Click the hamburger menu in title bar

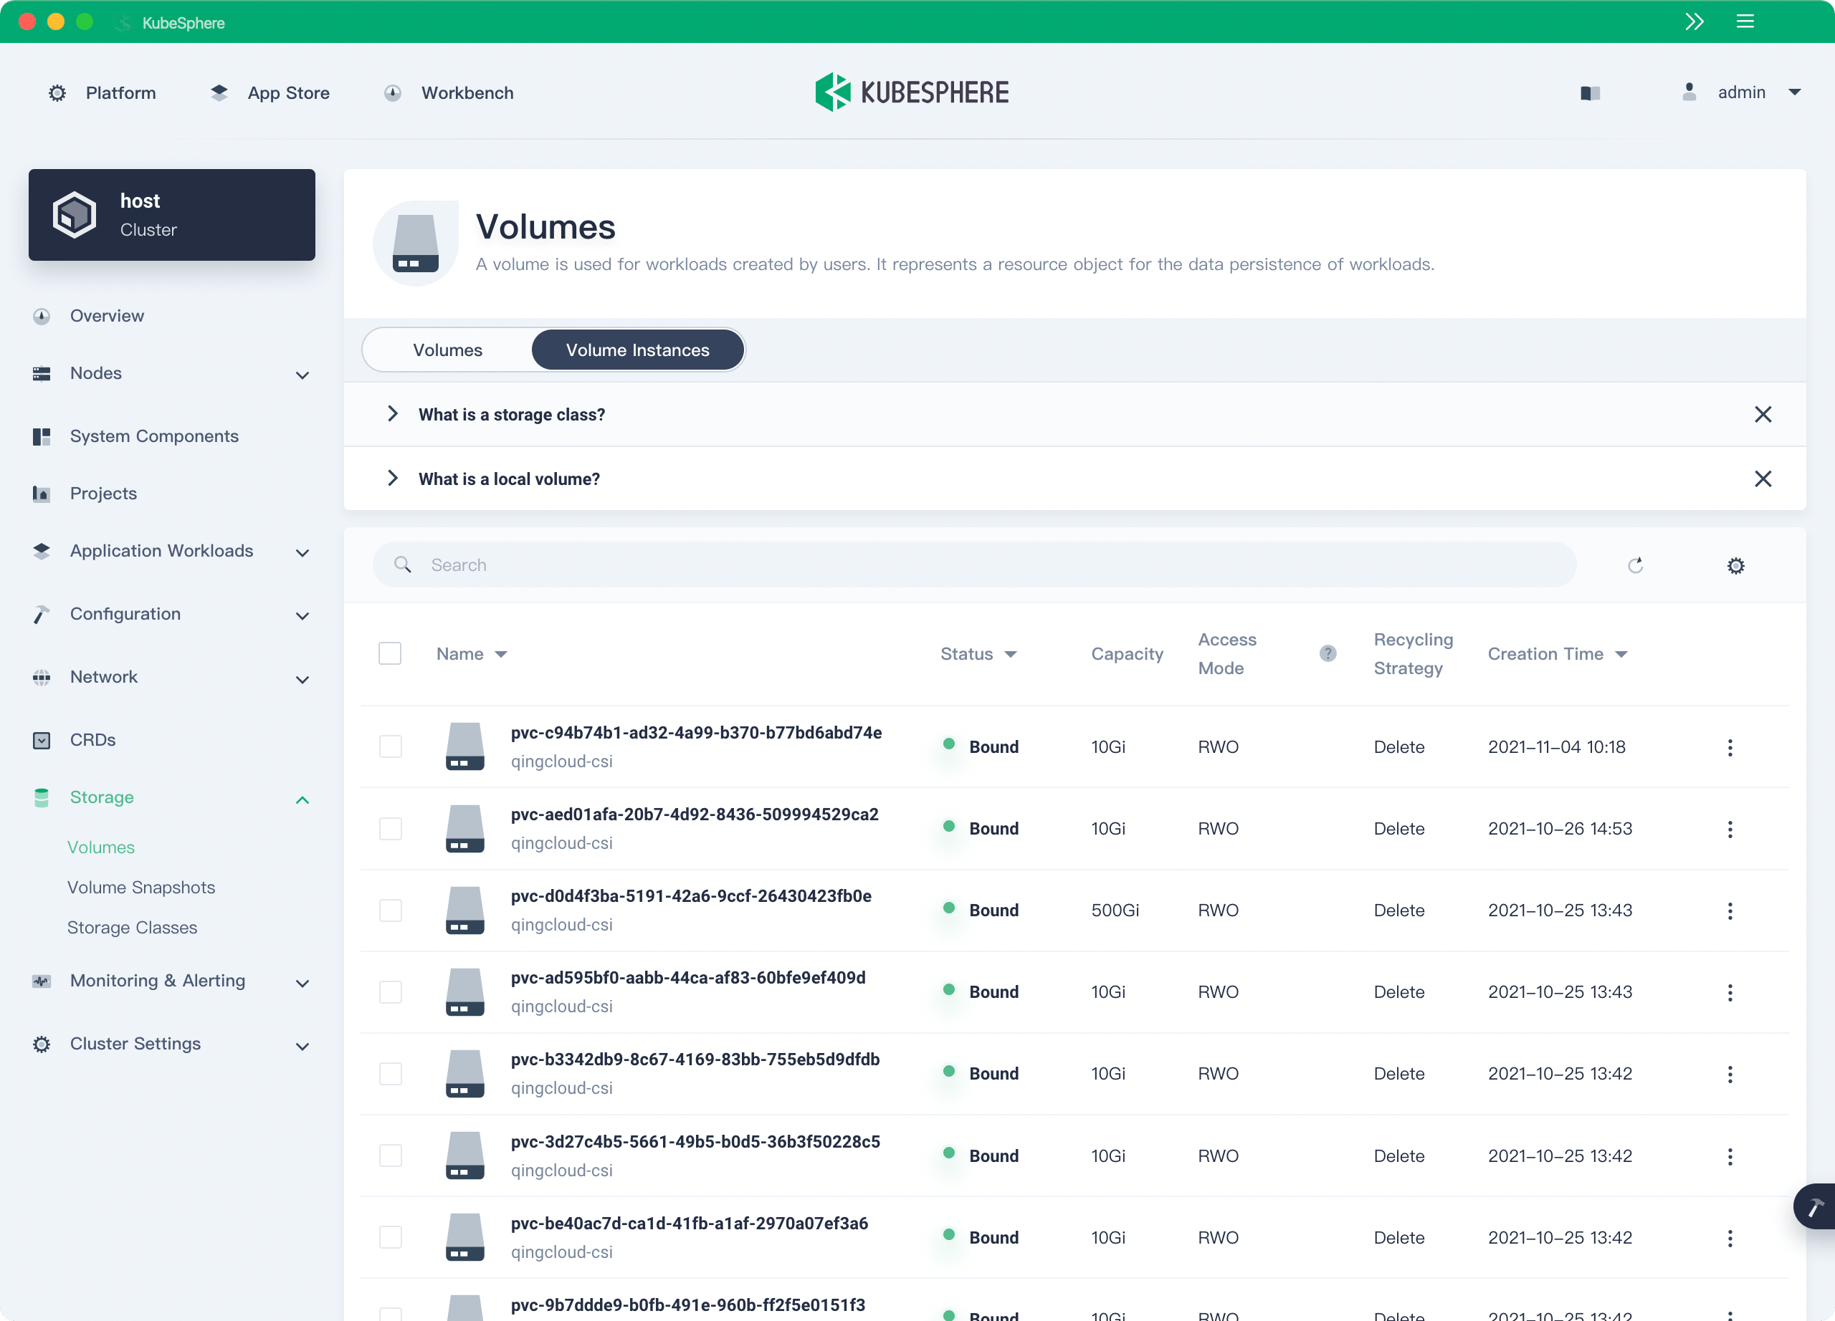(x=1745, y=21)
